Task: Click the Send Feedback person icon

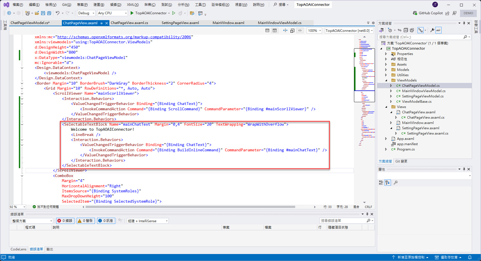Action: (454, 13)
